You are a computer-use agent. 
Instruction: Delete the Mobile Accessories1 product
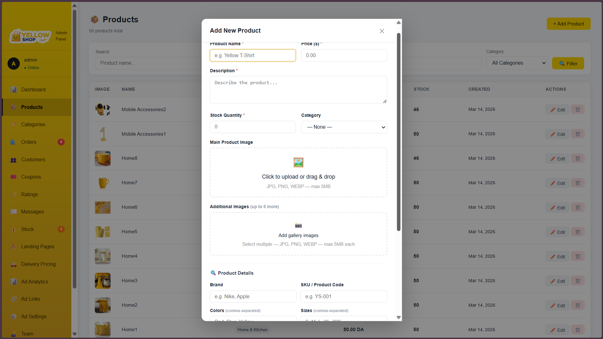pyautogui.click(x=578, y=134)
